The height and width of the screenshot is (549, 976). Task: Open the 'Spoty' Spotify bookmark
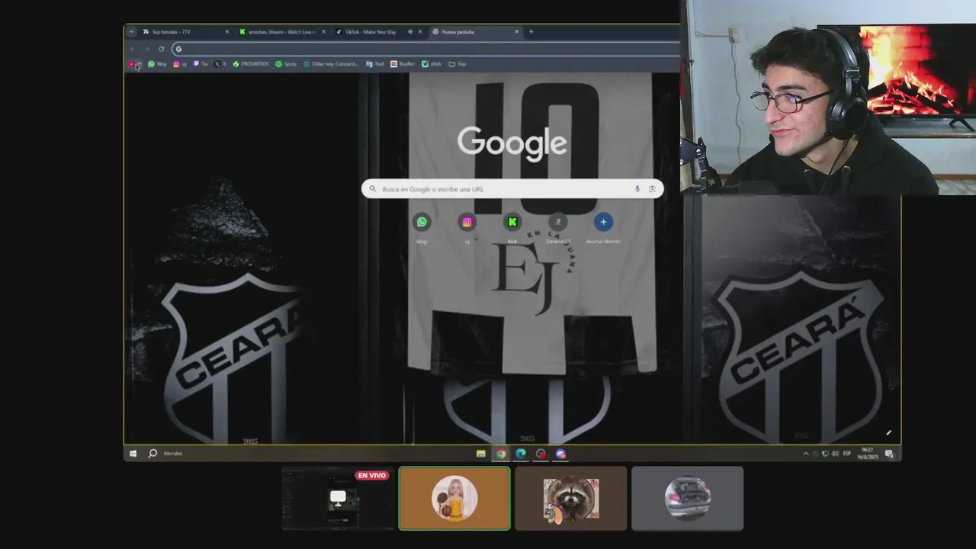pyautogui.click(x=286, y=64)
